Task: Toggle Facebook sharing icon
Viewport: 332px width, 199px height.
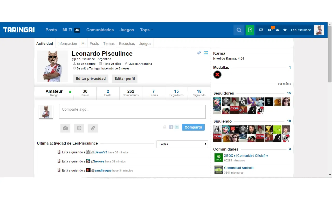Action: point(171,127)
